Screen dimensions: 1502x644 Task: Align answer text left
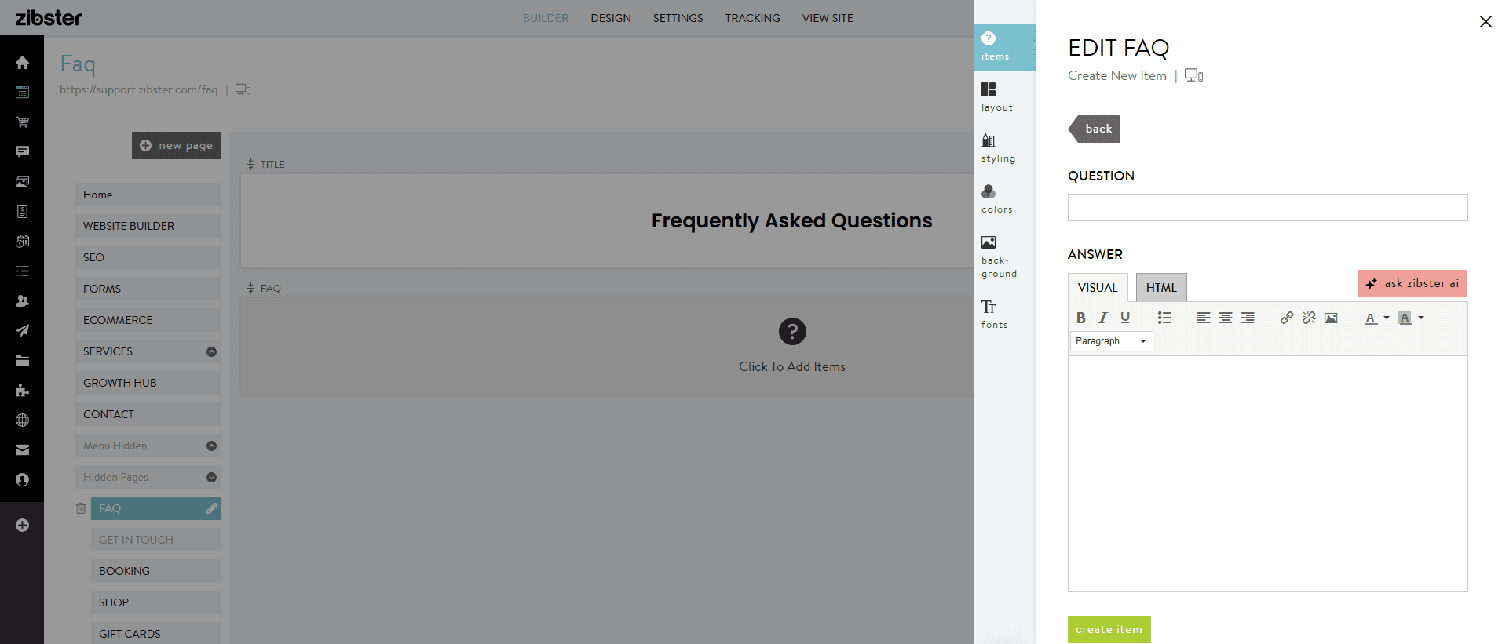tap(1204, 318)
